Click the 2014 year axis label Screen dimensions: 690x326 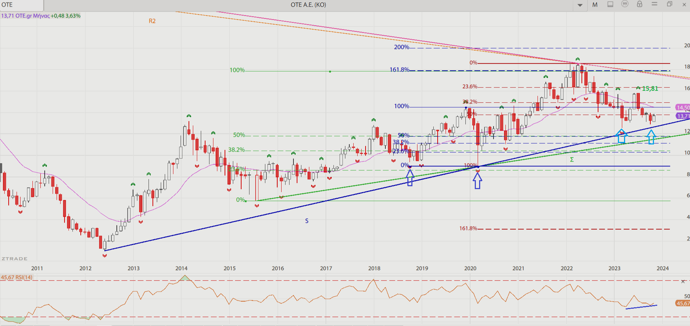(181, 268)
